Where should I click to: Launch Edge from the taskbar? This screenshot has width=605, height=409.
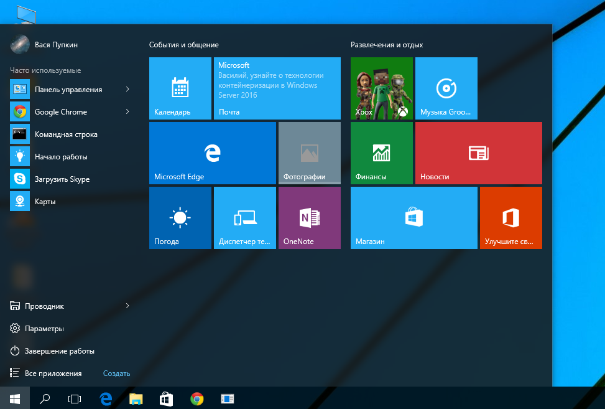coord(105,398)
